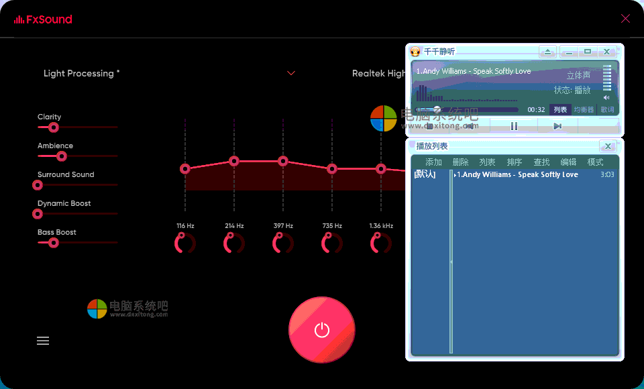Click the FxSound logo
Screen dimensions: 644x389
point(43,19)
